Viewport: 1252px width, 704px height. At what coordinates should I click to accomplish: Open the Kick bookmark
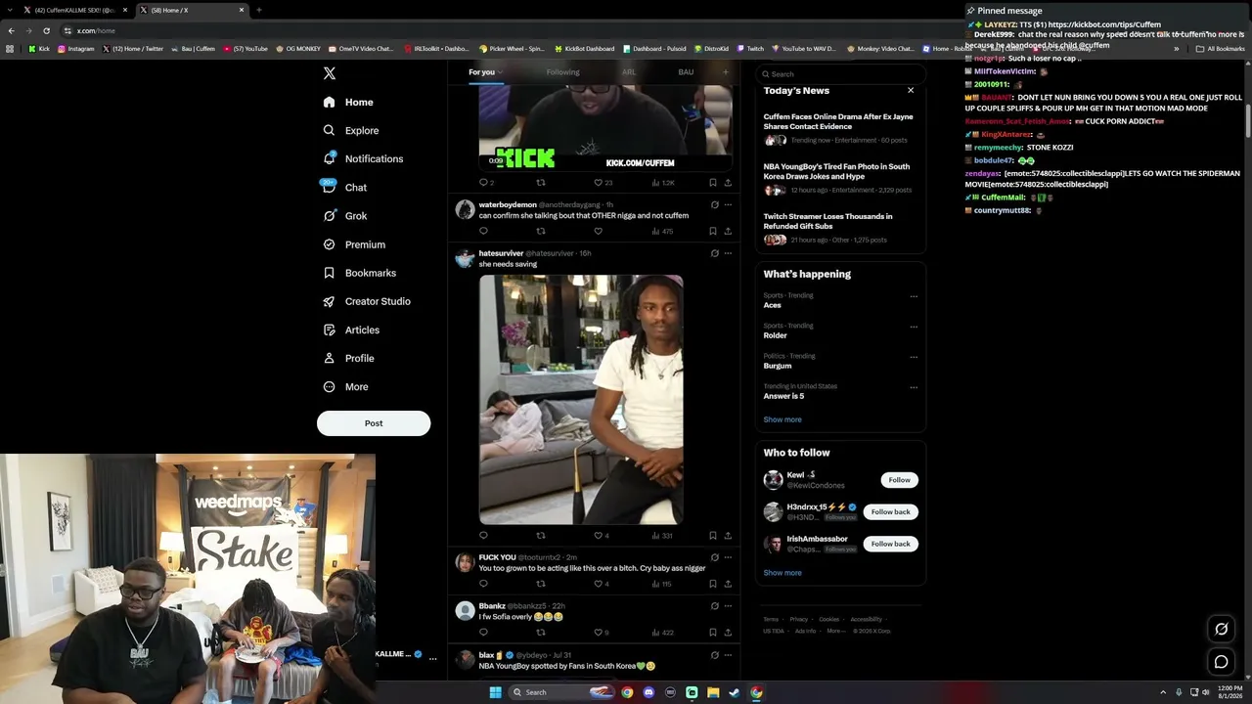(x=38, y=49)
